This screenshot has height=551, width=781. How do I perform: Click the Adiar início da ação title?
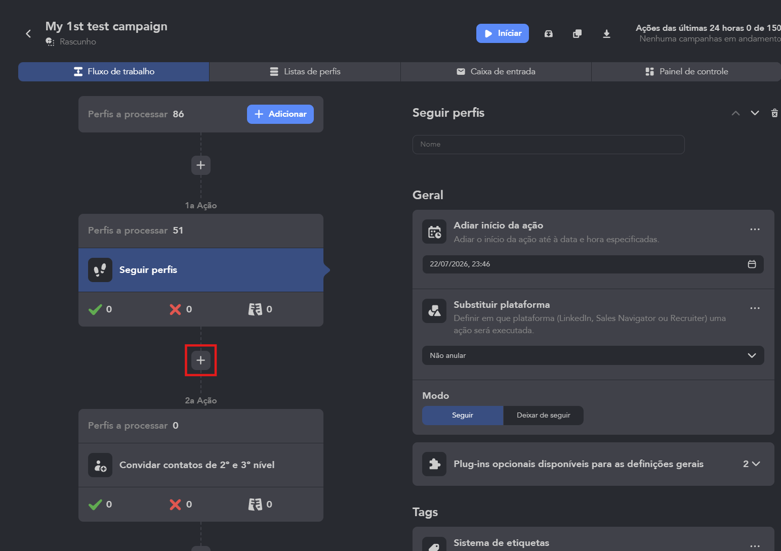click(x=499, y=225)
